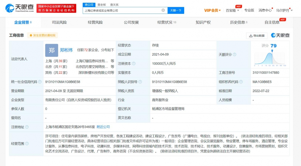The image size is (301, 166).
Task: Open legal representative 郑彬炜 profile link
Action: [66, 50]
